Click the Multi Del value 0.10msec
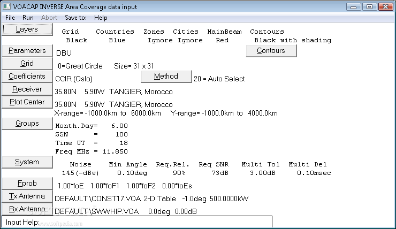 click(314, 173)
